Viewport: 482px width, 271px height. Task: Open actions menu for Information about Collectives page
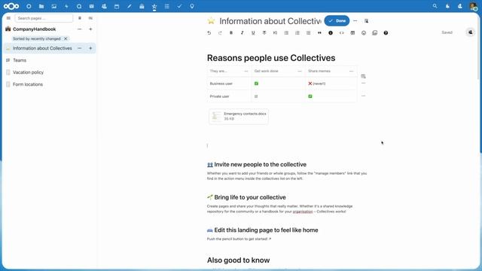coord(80,48)
